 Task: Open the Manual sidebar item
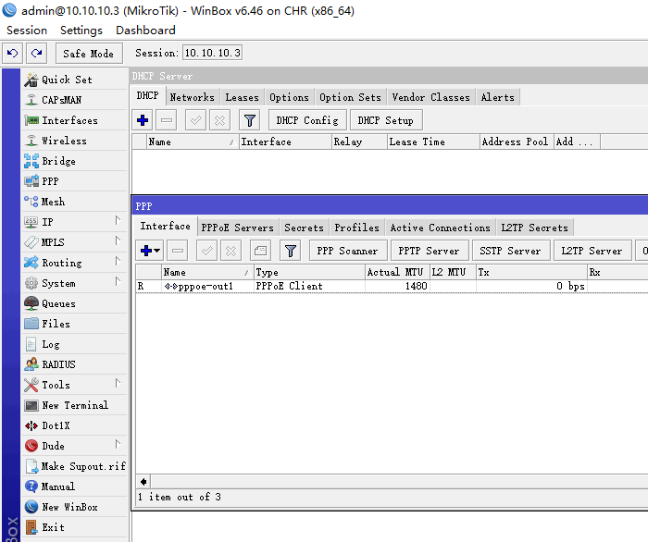tap(74, 487)
